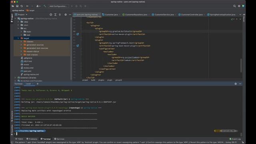
Task: Click Select Opened File target icon
Action: (x=51, y=14)
